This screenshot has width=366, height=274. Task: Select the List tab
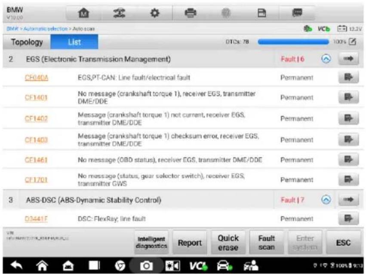(x=74, y=42)
